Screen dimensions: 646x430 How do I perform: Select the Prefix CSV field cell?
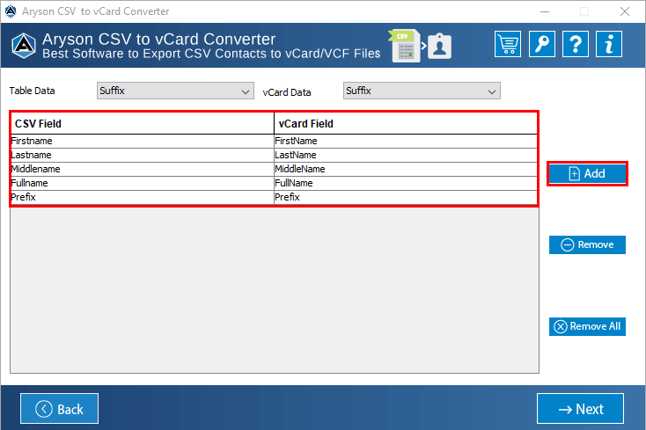[142, 197]
